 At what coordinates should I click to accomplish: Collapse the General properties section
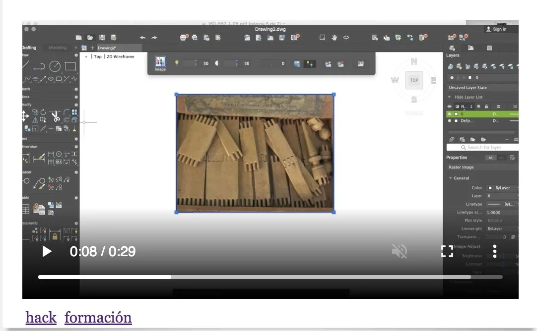click(x=451, y=178)
